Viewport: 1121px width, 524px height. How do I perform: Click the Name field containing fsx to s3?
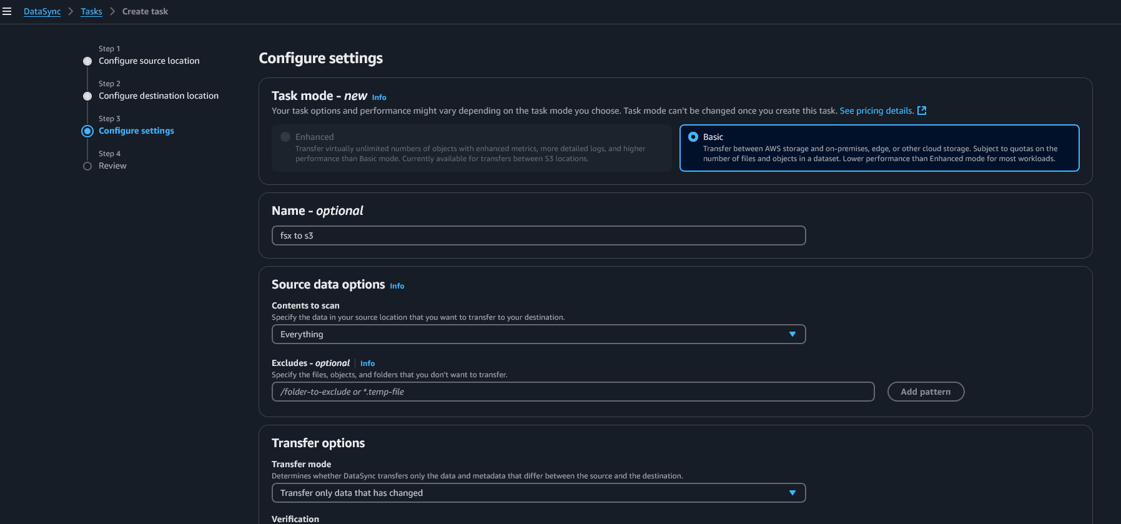[538, 235]
